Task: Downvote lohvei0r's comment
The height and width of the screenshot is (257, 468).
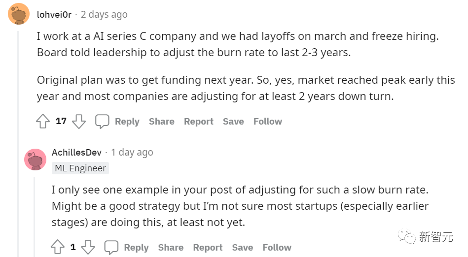Action: click(x=79, y=121)
